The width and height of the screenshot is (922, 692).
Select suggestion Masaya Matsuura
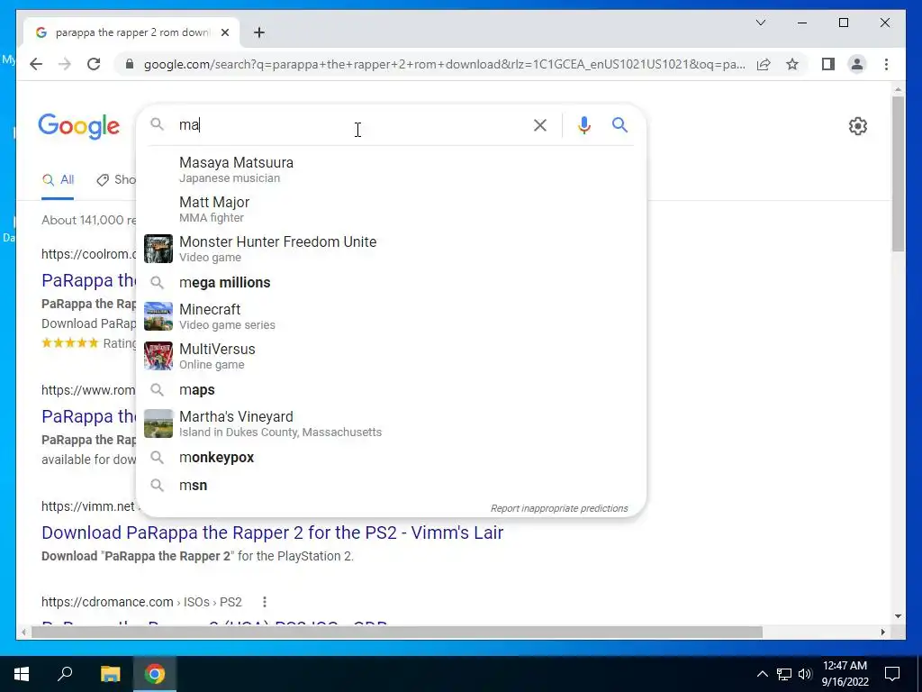coord(391,169)
